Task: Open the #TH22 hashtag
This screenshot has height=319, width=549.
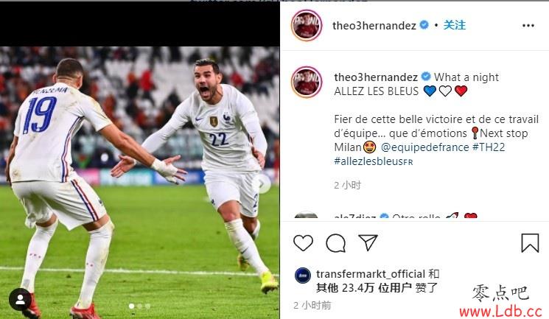Action: pyautogui.click(x=489, y=147)
